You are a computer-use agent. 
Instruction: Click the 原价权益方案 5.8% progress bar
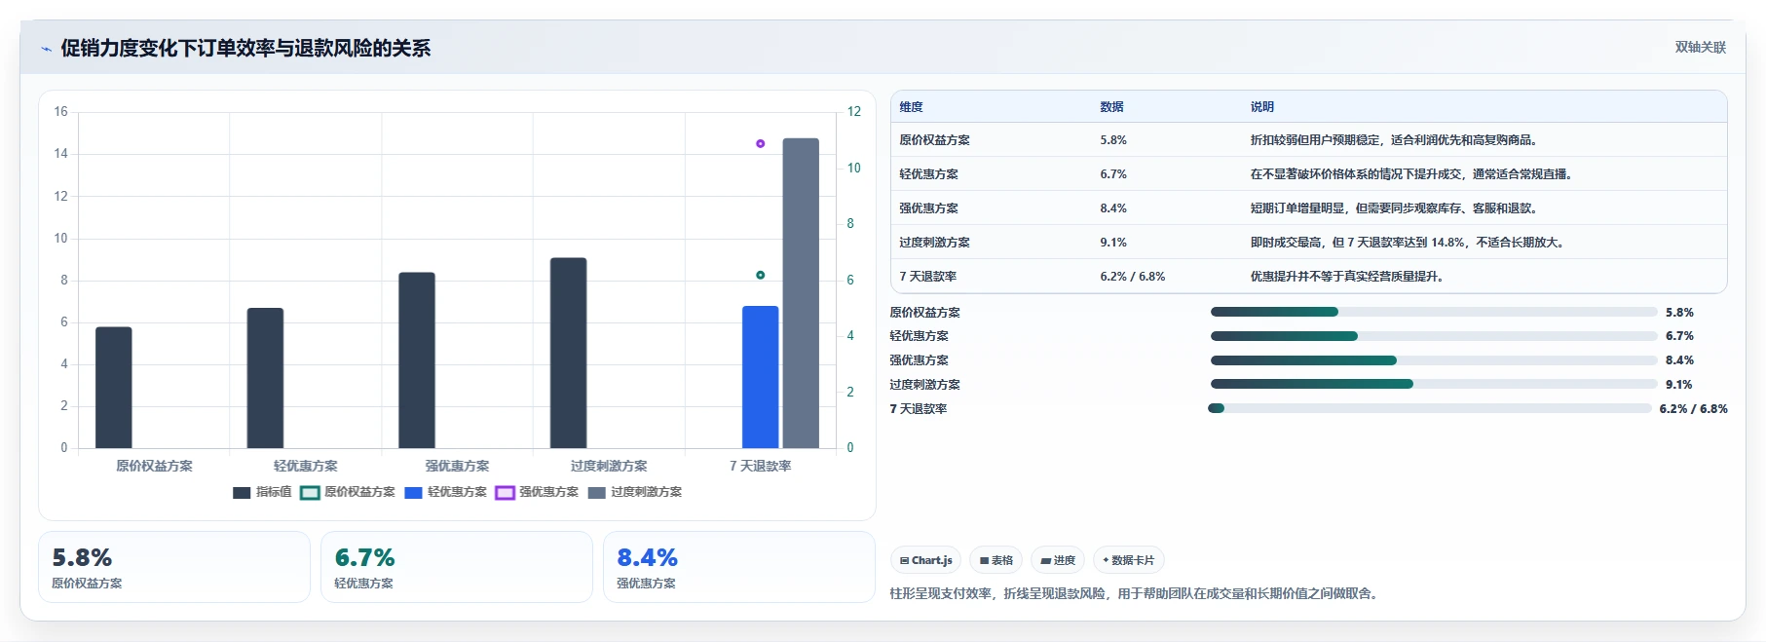click(x=1433, y=312)
